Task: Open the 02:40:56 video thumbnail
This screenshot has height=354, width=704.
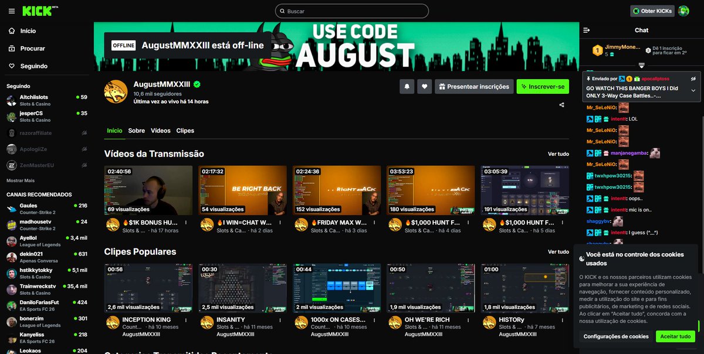Action: point(148,190)
